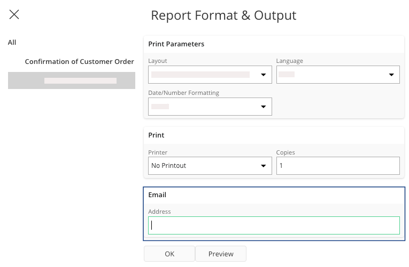This screenshot has height=267, width=409.
Task: Select the All item in left list
Action: click(12, 42)
